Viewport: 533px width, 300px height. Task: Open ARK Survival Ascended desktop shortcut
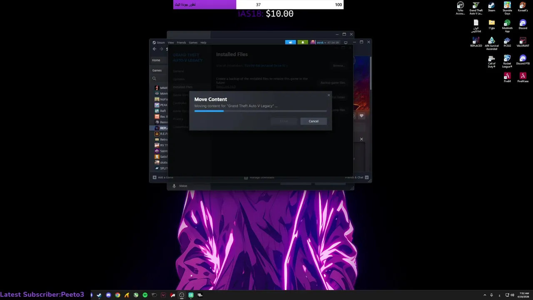491,44
